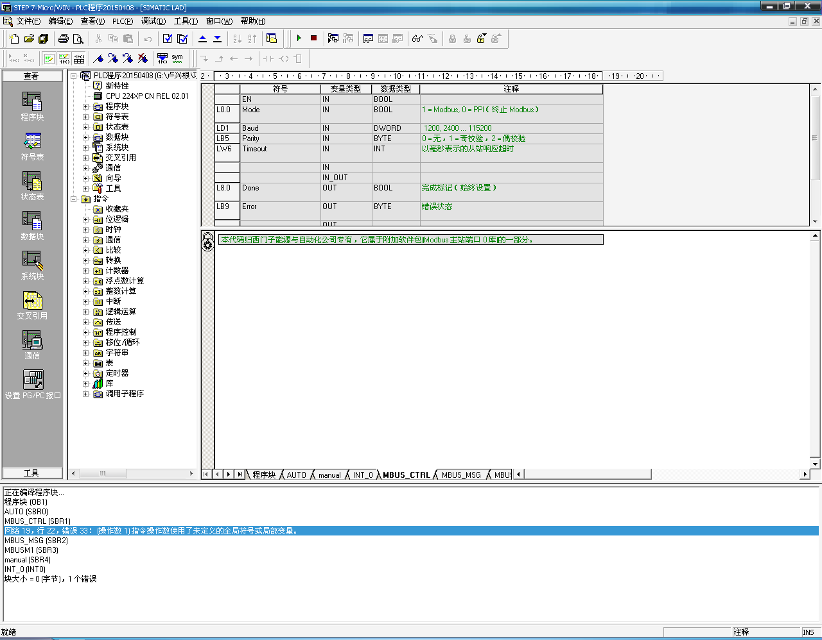Screen dimensions: 822x640
Task: Open the 调试(D) menu
Action: (153, 21)
